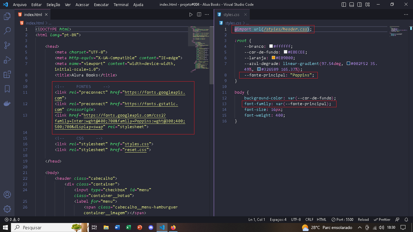Open the Windows Start menu
This screenshot has height=232, width=413.
5,227
